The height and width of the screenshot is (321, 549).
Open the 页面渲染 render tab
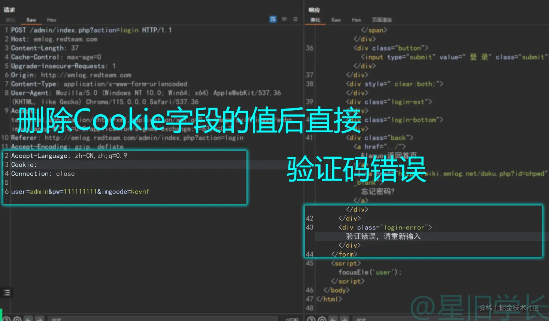(x=382, y=20)
